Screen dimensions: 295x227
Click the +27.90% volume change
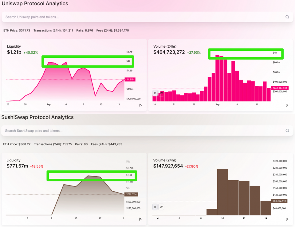click(x=194, y=53)
